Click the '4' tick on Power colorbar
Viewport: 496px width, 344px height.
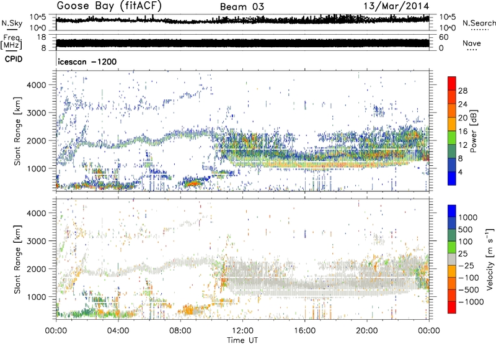coord(461,172)
